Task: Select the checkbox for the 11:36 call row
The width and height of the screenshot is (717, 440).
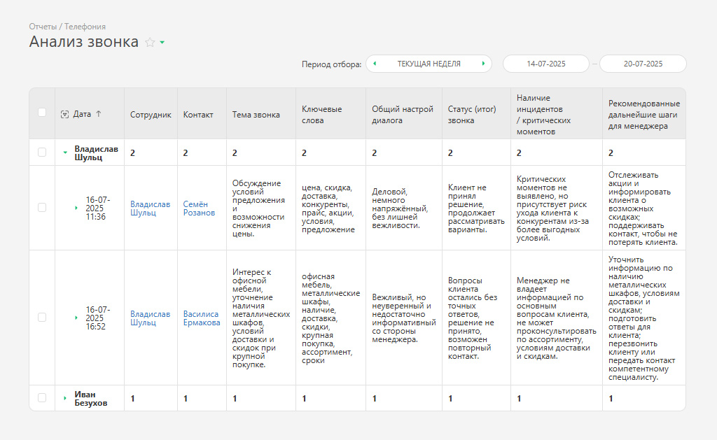Action: click(x=42, y=208)
